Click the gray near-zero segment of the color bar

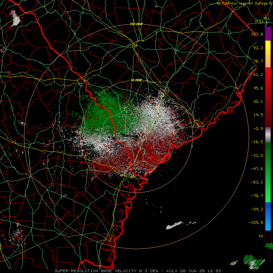(x=268, y=135)
